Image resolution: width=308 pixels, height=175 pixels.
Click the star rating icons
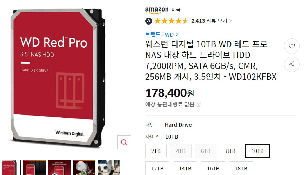(171, 21)
